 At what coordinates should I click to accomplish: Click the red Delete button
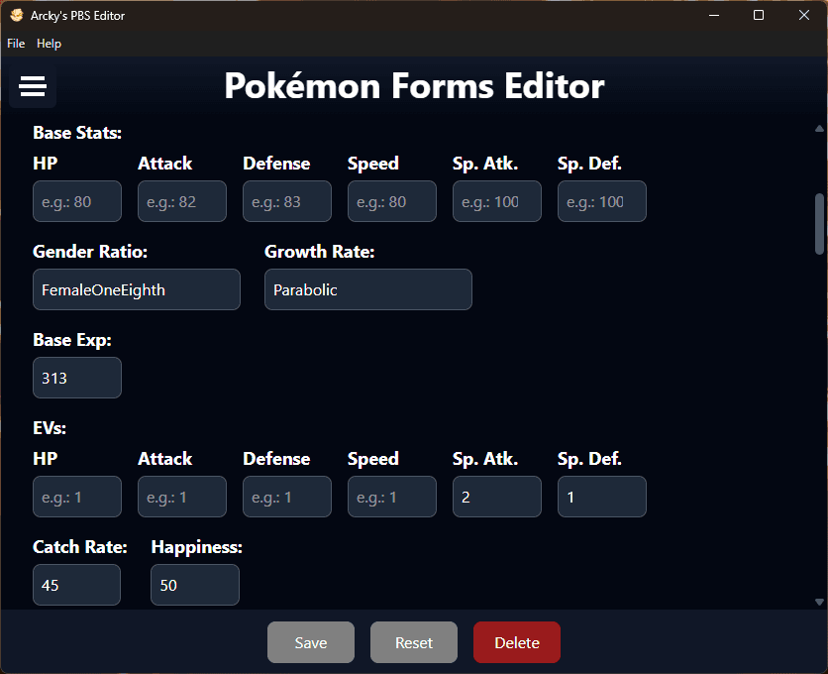click(516, 642)
